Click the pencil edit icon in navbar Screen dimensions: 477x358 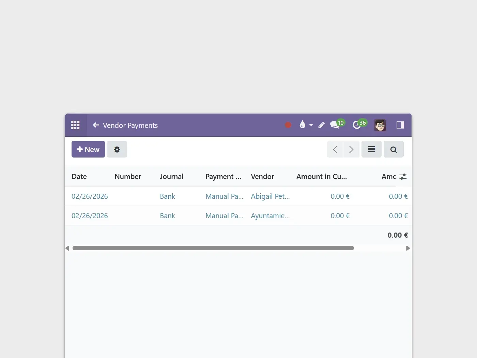click(321, 125)
